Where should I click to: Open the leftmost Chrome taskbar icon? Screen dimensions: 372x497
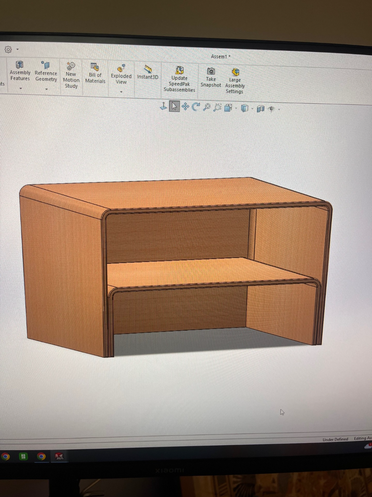click(5, 457)
